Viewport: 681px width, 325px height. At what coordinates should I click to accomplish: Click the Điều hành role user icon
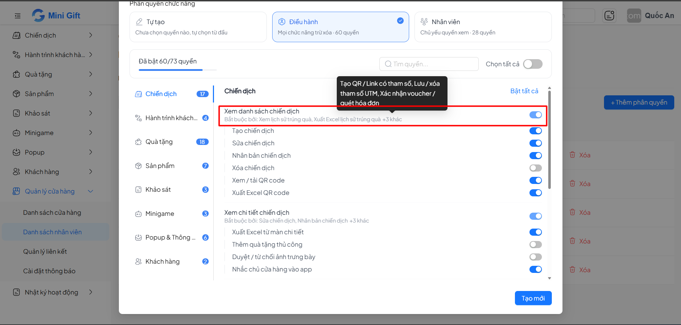point(282,22)
